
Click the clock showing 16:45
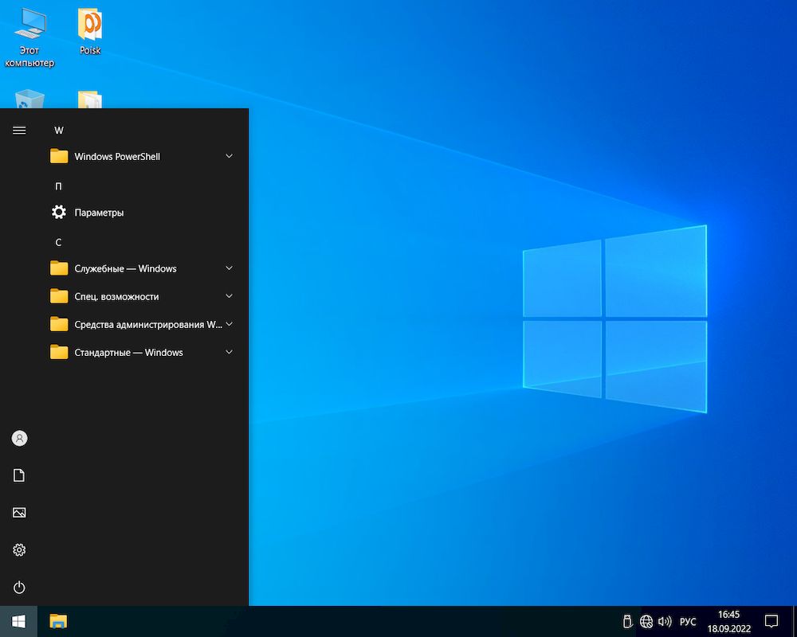click(x=728, y=621)
